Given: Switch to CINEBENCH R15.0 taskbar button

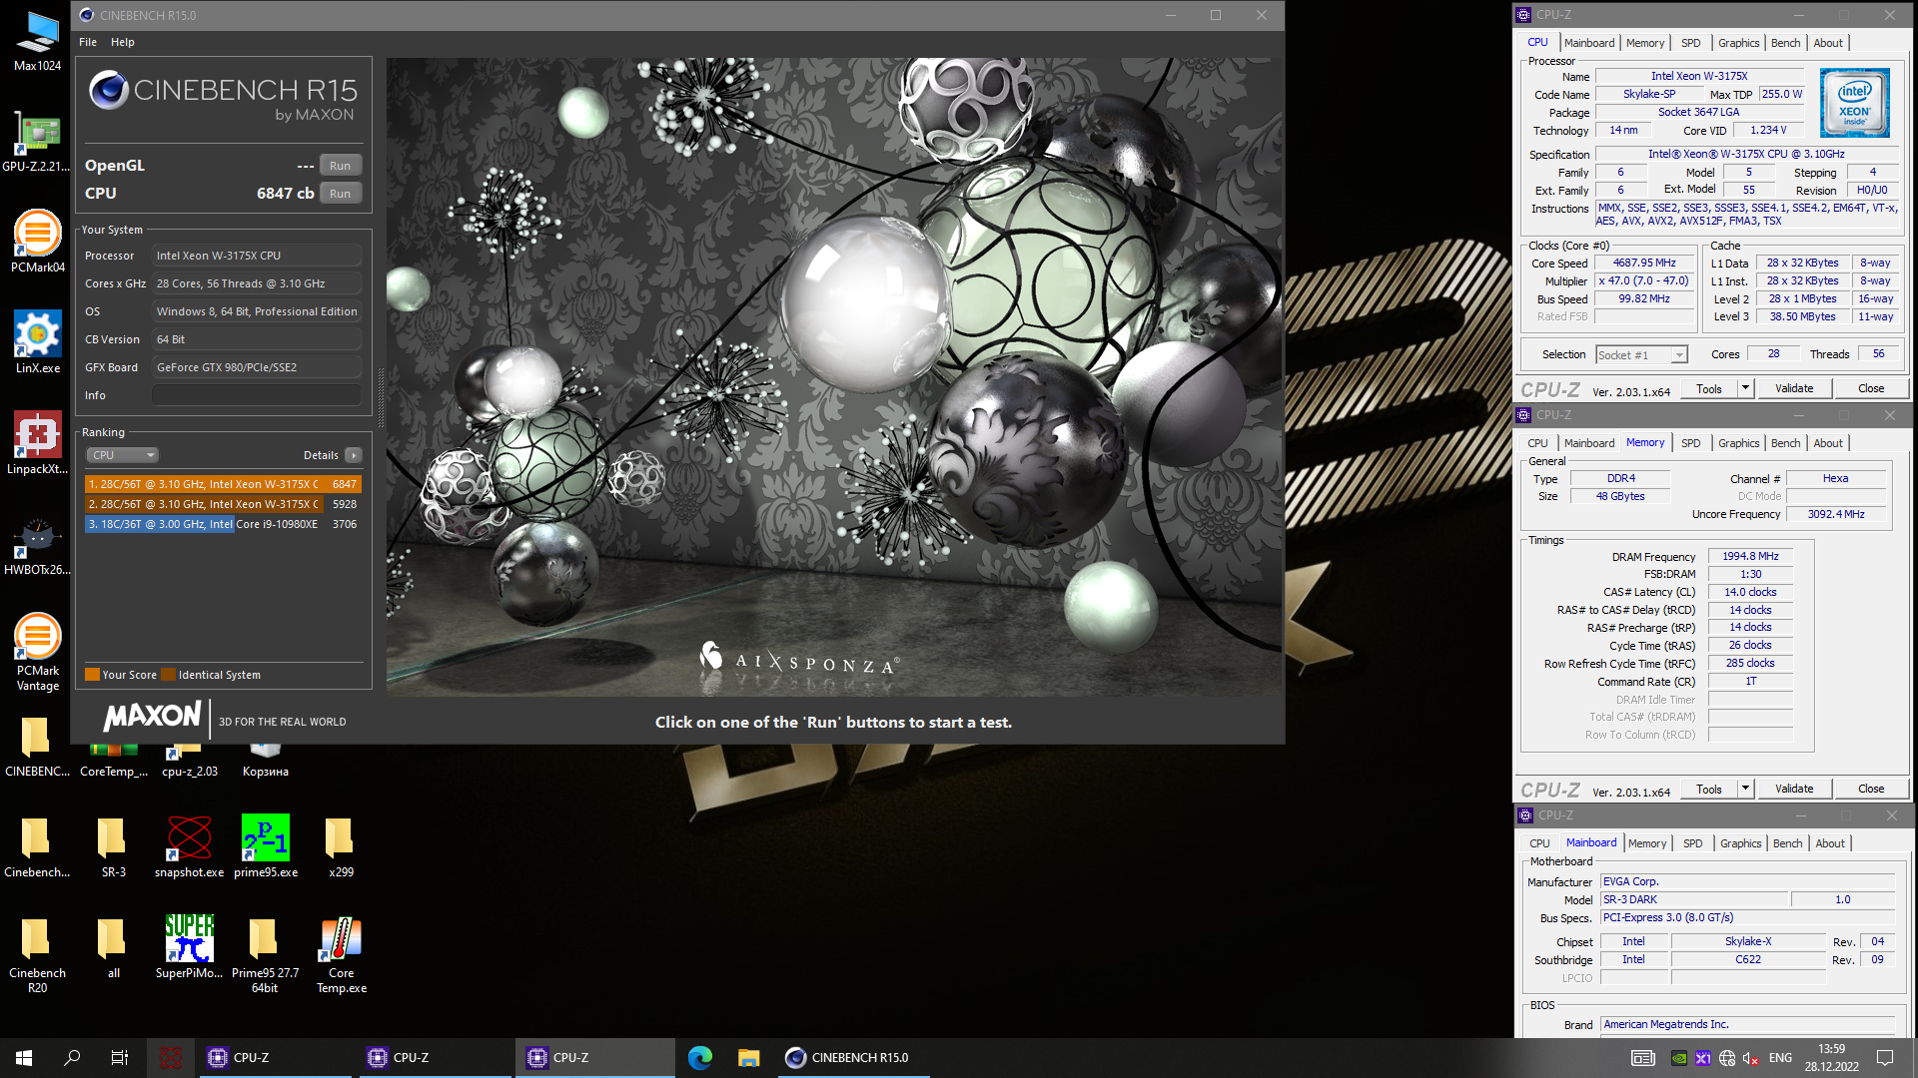Looking at the screenshot, I should tap(854, 1058).
